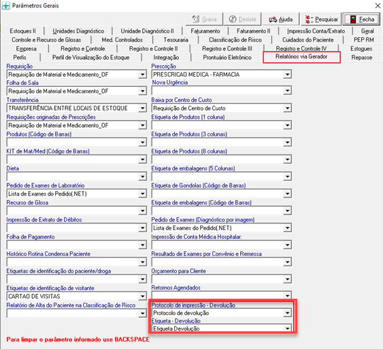Open Etiqueta de Gondolas dropdown
The image size is (383, 349).
point(287,194)
